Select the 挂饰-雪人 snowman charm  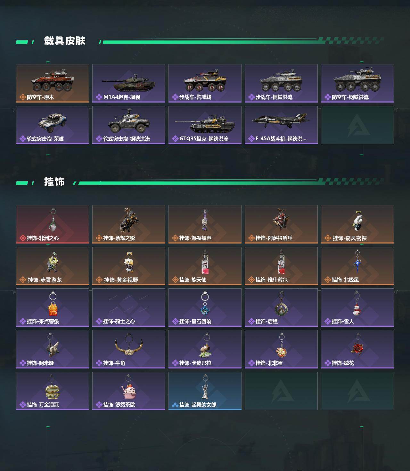(357, 308)
